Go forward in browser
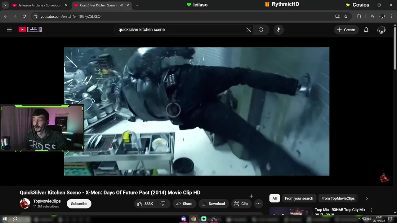The image size is (397, 223). click(15, 16)
